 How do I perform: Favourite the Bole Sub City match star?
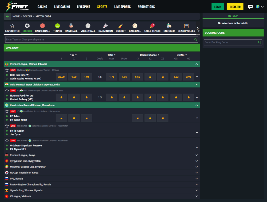pyautogui.click(x=7, y=70)
